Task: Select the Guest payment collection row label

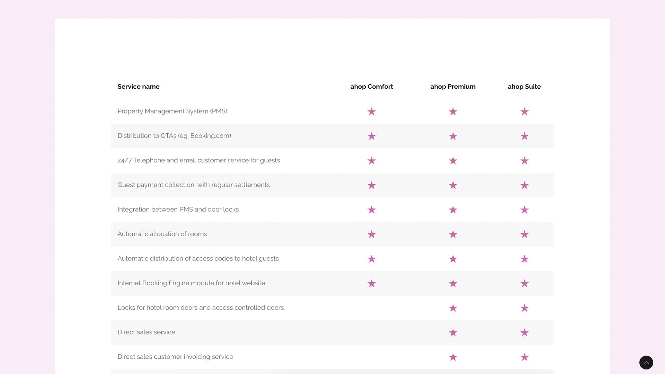Action: pyautogui.click(x=194, y=185)
